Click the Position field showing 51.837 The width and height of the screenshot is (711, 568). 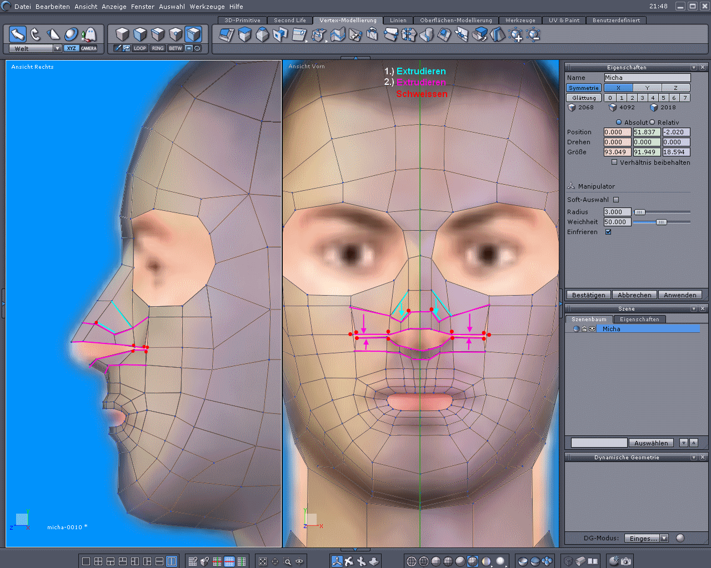[x=647, y=132]
